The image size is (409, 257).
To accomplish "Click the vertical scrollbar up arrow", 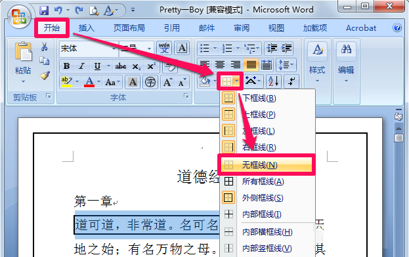I will pos(398,128).
